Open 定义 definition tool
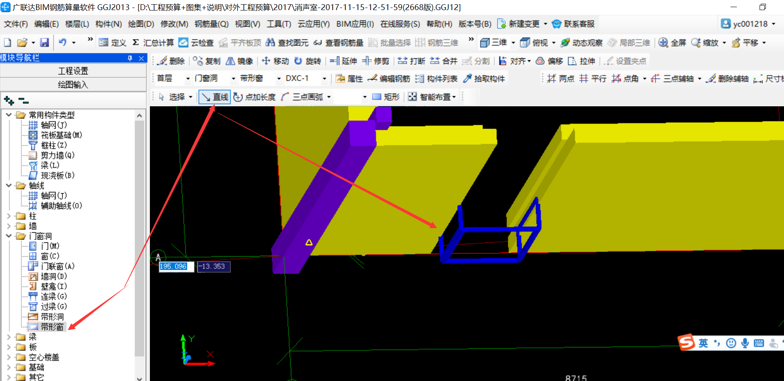Screen dimensions: 784x381 112,42
